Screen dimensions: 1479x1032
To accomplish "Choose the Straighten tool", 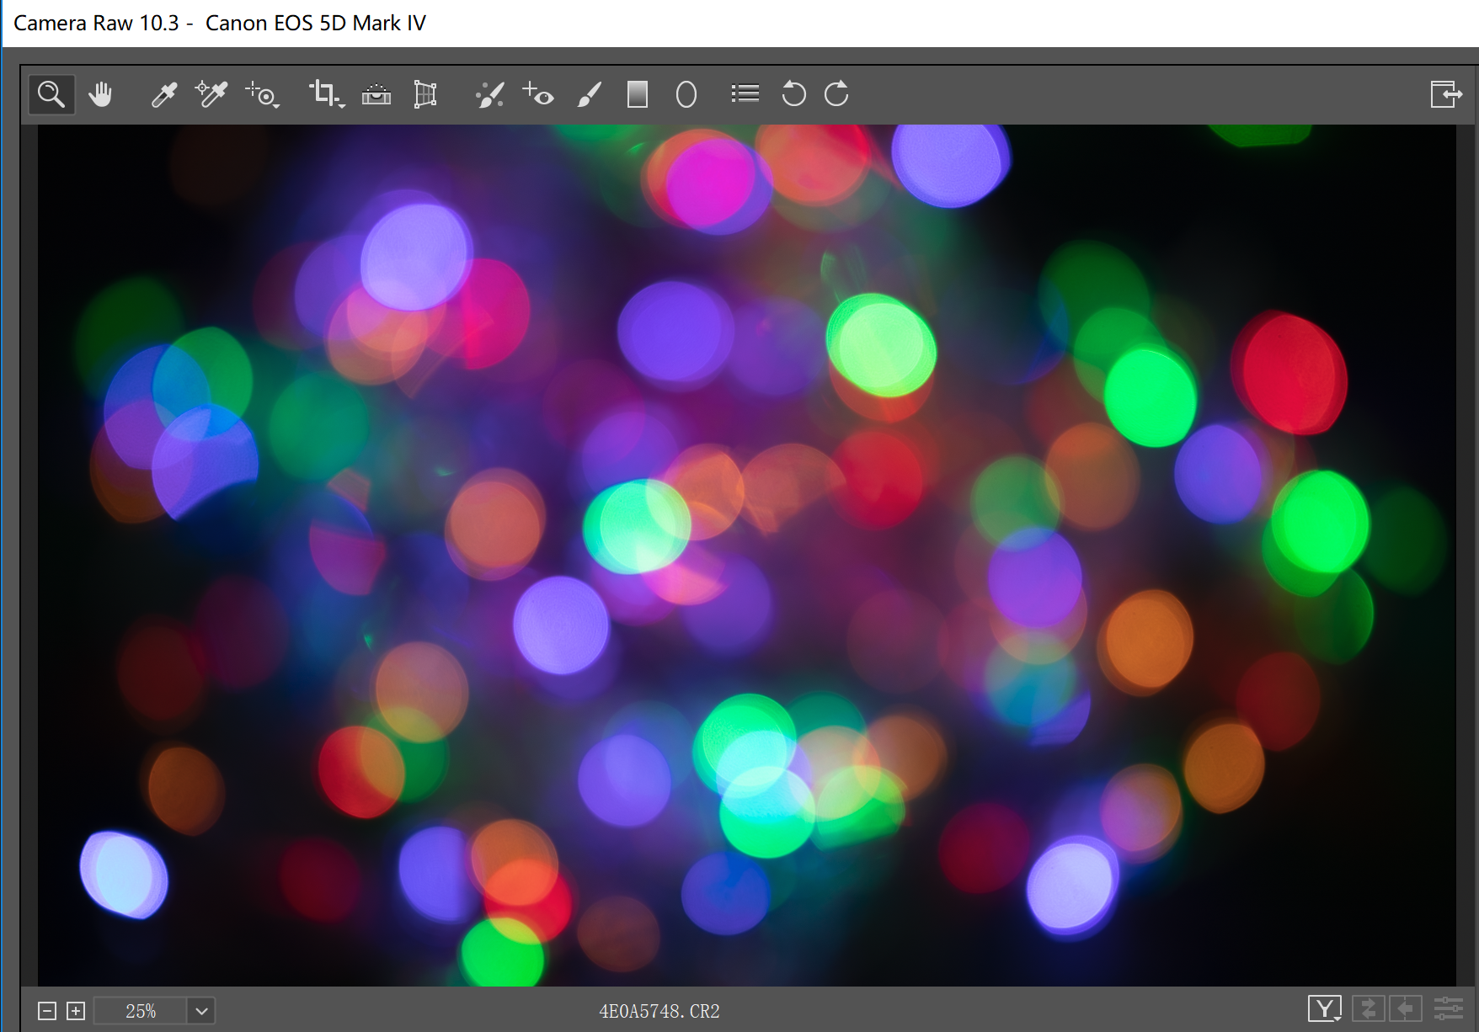I will [x=376, y=95].
